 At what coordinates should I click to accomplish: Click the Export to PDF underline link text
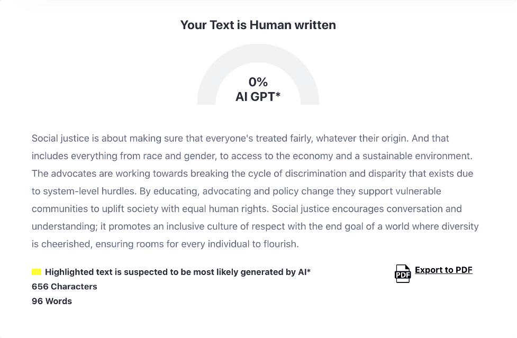(x=443, y=270)
